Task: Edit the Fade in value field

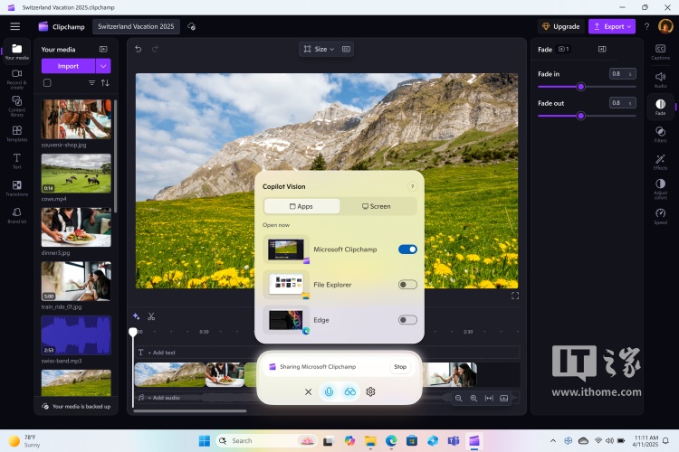Action: point(622,74)
